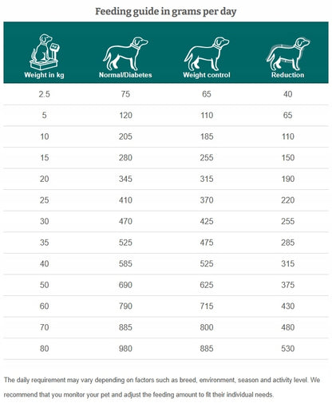Click the Normal/Diabetes dog icon
332x407 pixels.
pyautogui.click(x=125, y=53)
